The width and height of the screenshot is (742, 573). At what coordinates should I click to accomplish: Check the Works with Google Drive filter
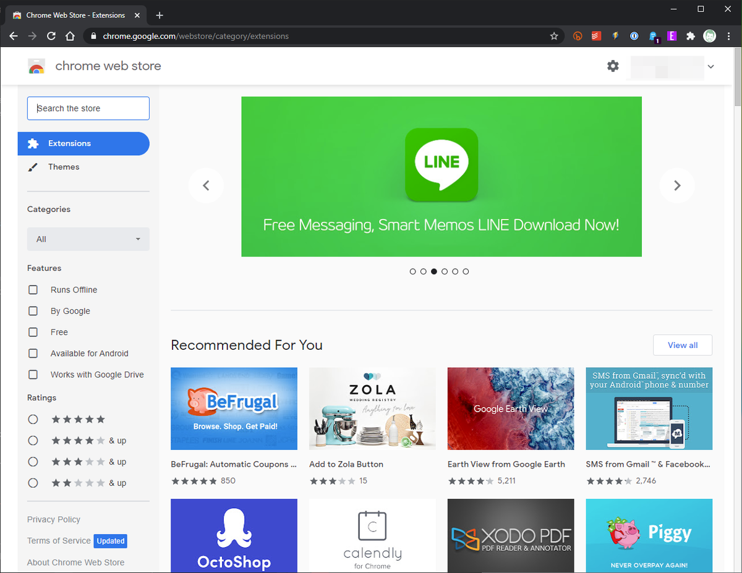(x=33, y=375)
